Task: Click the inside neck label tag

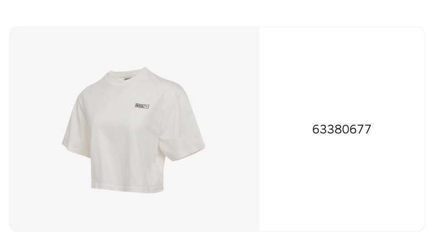Action: [127, 79]
